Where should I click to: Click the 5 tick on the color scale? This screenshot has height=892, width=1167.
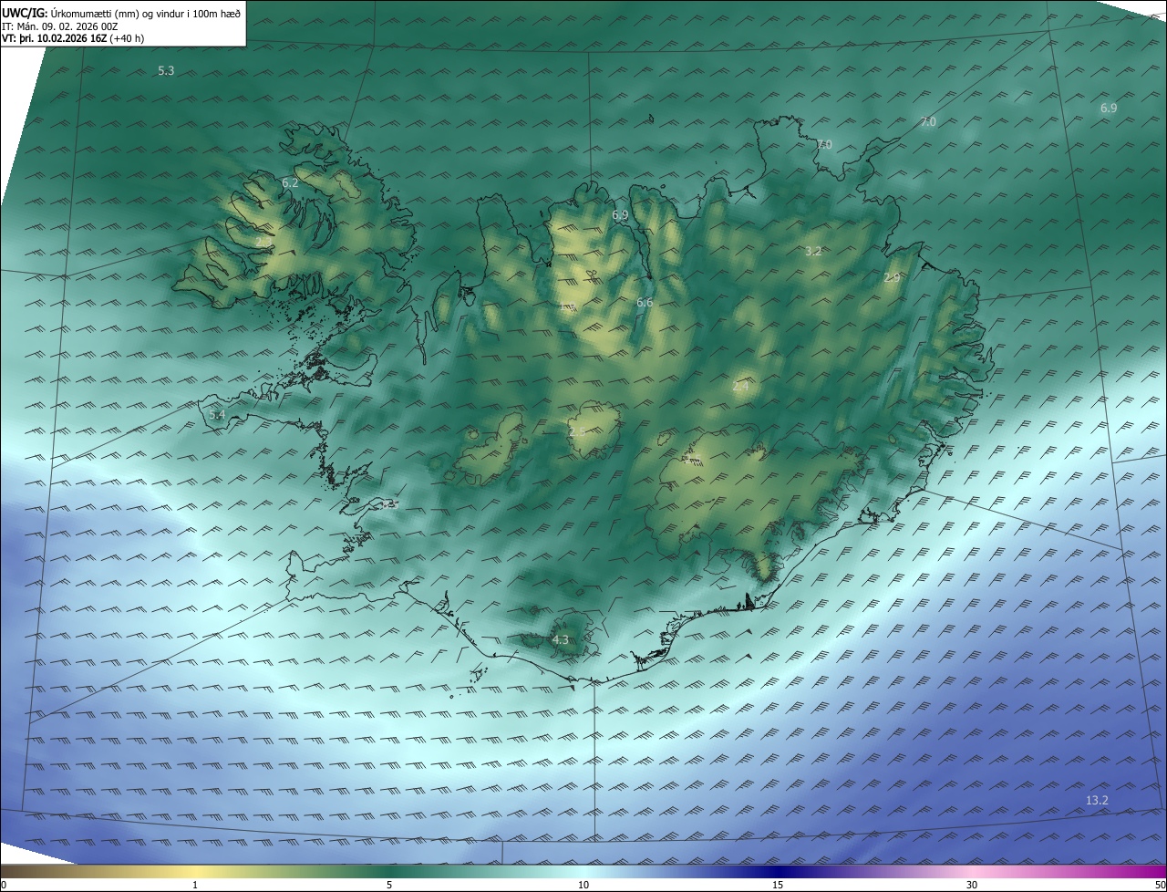pos(389,886)
